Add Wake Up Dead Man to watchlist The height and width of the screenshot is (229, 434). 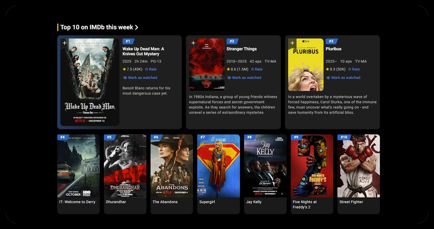(65, 43)
